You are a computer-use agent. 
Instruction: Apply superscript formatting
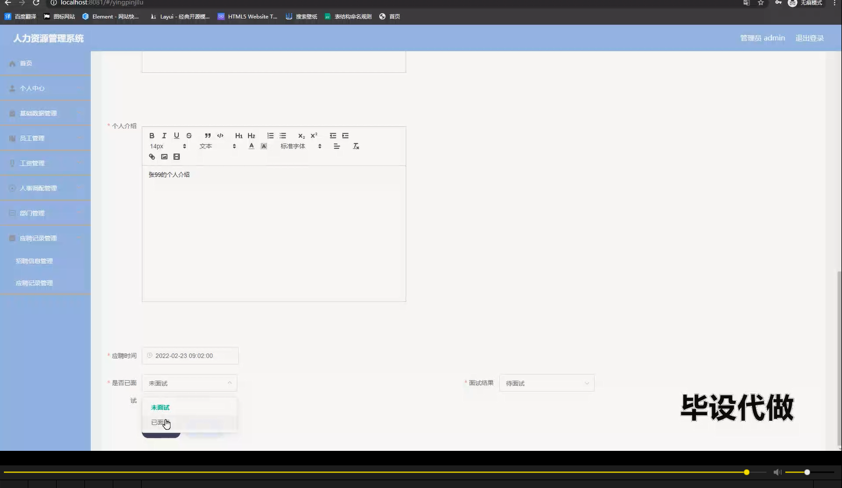[x=314, y=136]
